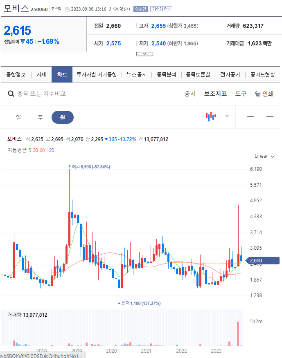Click the 5 moving average color label
This screenshot has height=358, width=282.
[x=30, y=150]
